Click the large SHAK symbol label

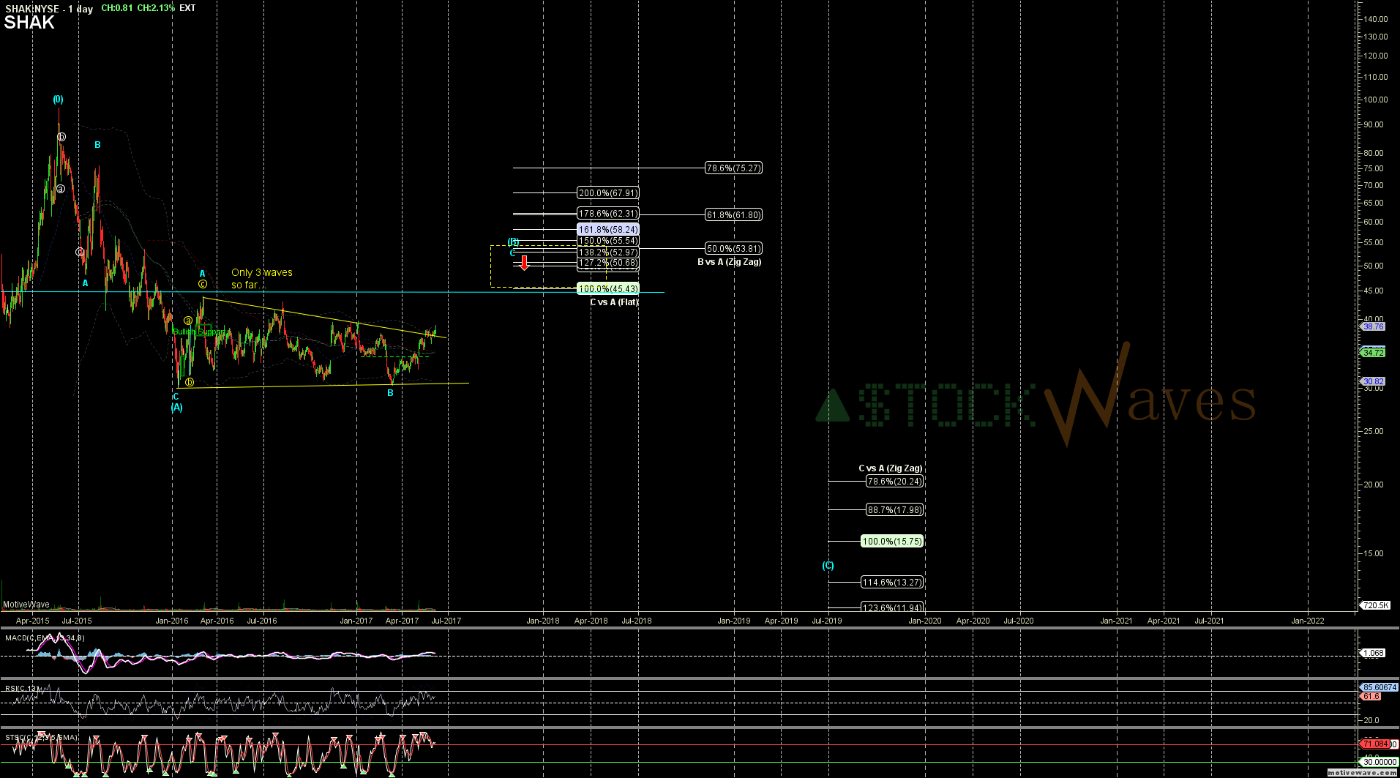pos(29,23)
